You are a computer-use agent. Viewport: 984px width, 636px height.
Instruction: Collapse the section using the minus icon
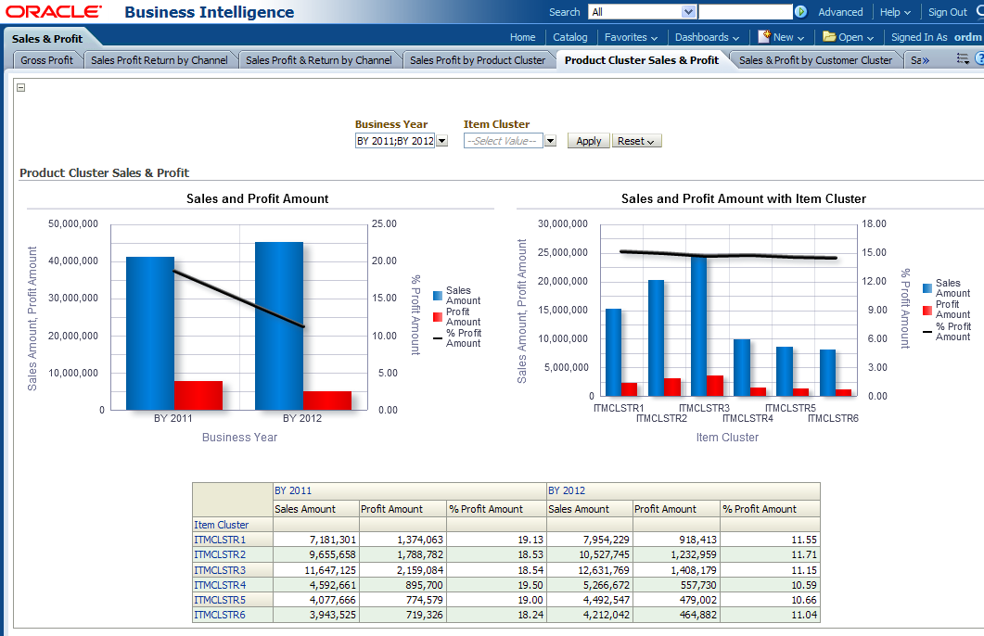21,88
